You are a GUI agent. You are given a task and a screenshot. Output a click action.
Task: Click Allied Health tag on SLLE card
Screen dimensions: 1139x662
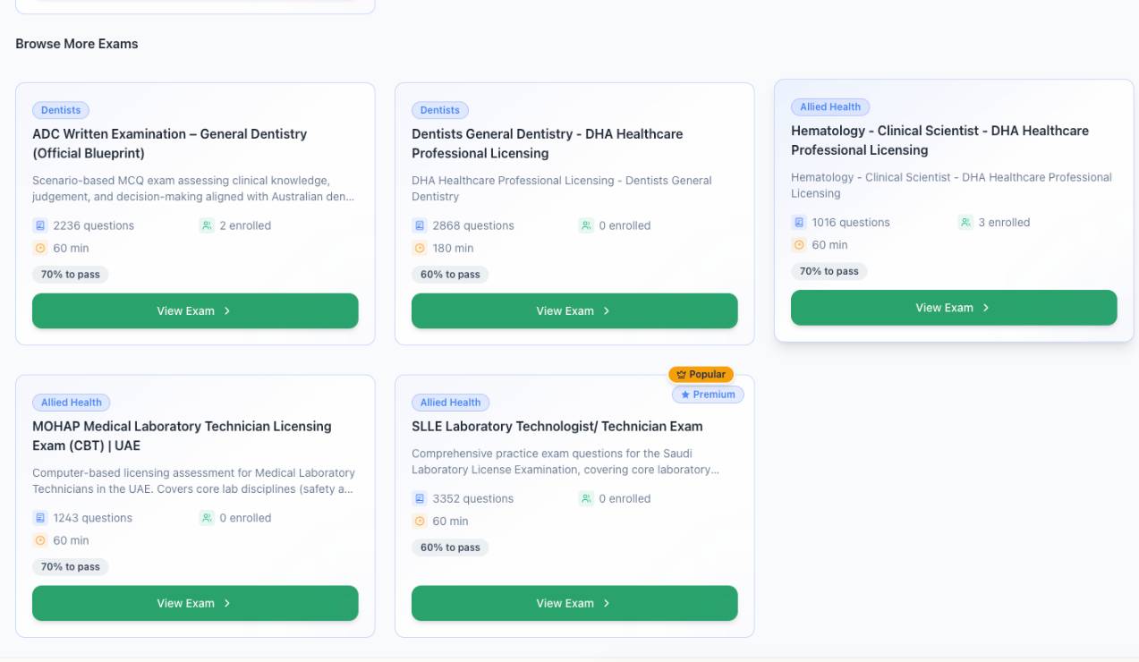451,403
